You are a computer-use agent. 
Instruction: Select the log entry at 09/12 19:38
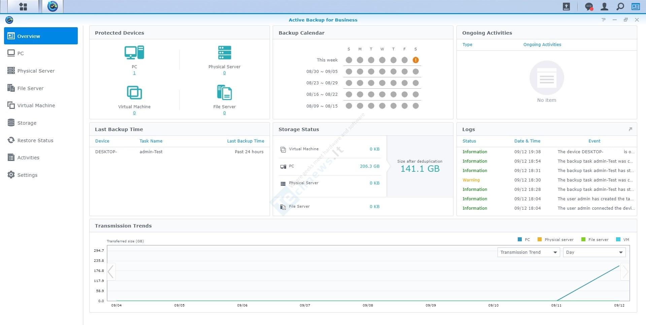point(547,152)
